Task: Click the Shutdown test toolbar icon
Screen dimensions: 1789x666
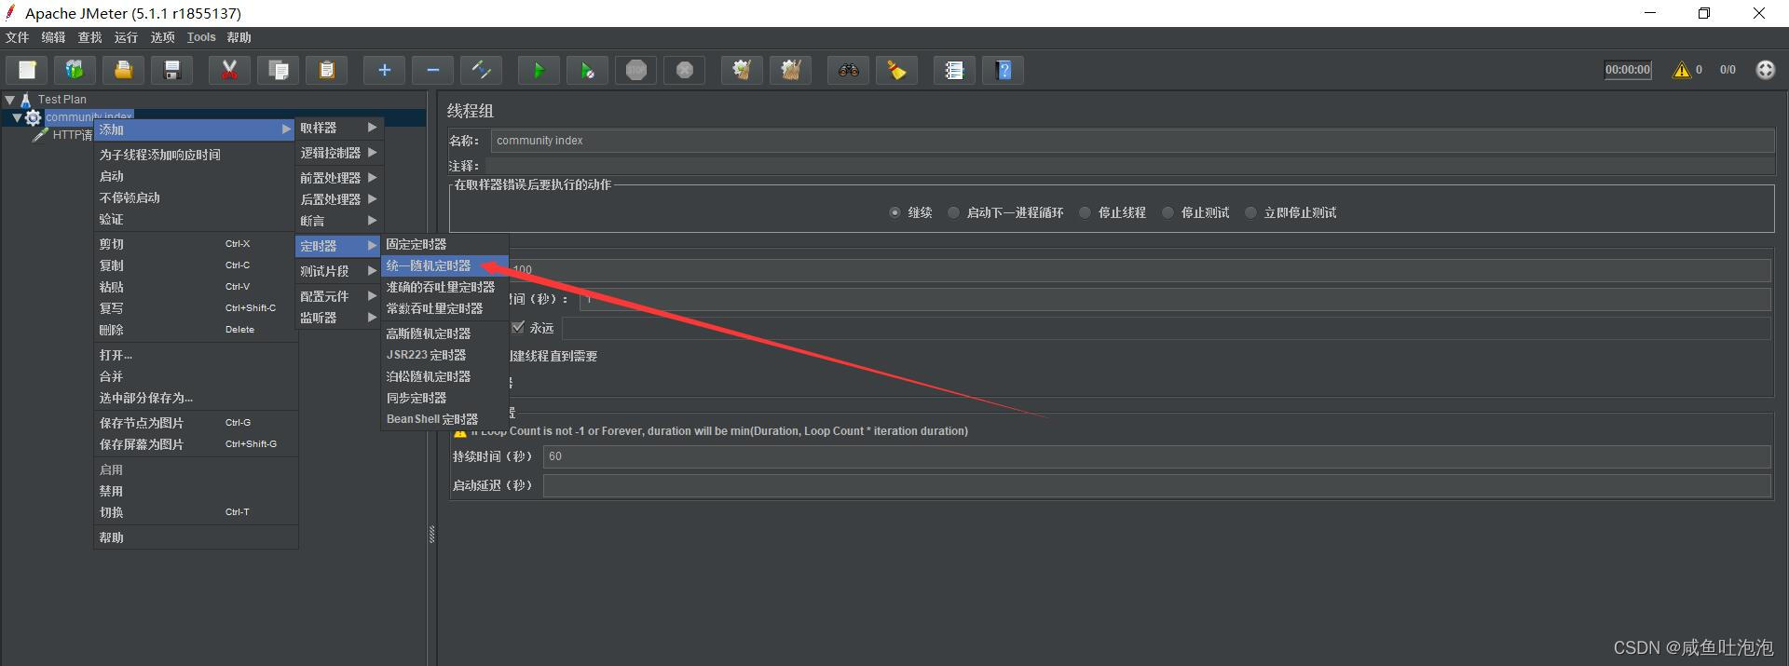Action: tap(685, 70)
